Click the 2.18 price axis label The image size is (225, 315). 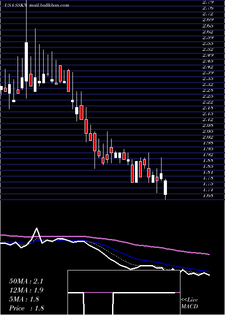tap(207, 108)
